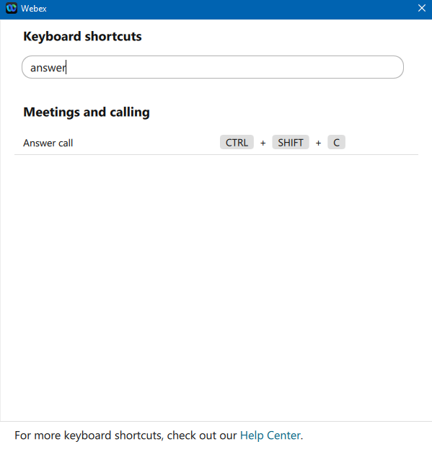Close the Keyboard shortcuts window

coord(422,8)
